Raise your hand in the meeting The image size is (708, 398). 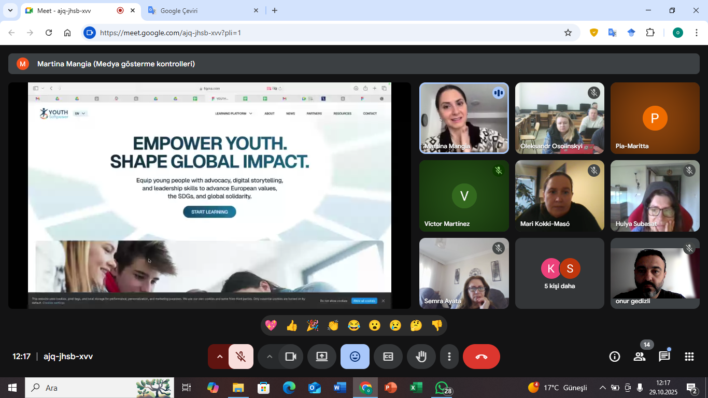[x=421, y=357]
